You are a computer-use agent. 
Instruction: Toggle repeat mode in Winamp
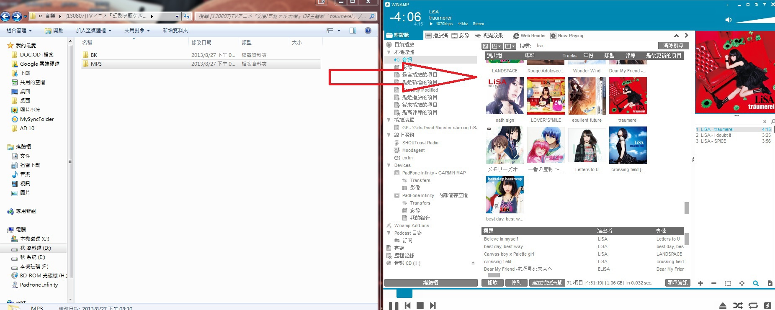tap(753, 306)
